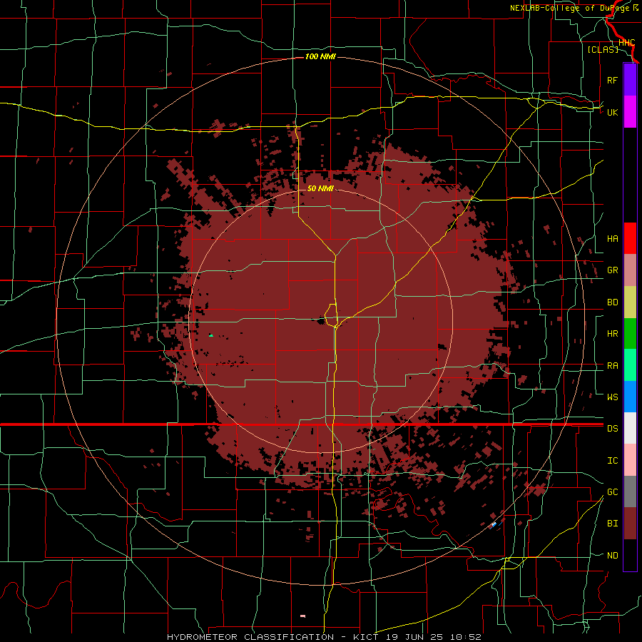Click the HA red legend swatch
The image size is (642, 642).
630,238
